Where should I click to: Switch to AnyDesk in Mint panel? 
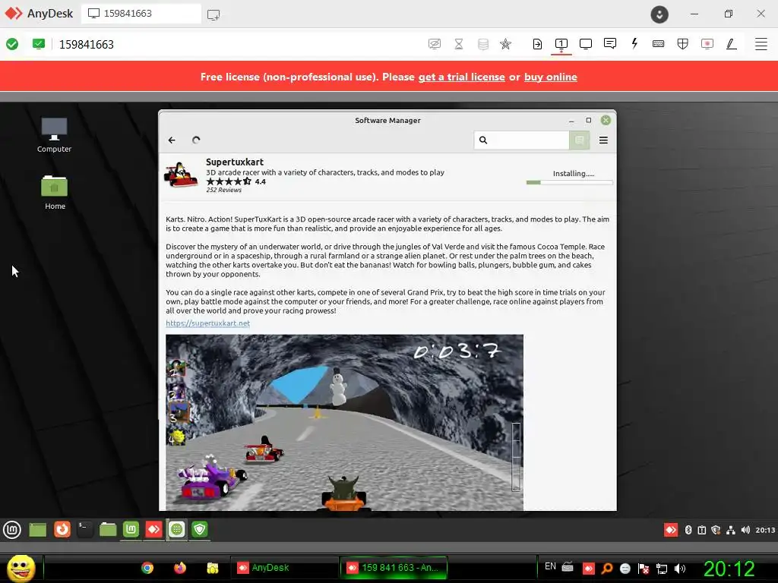[153, 529]
